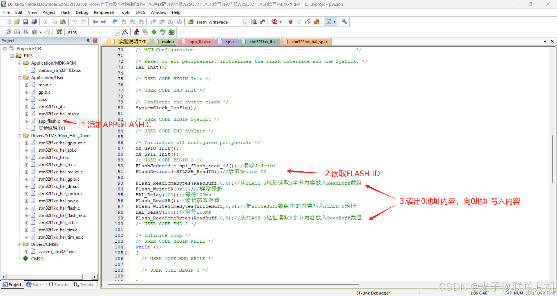Select gpio.c in the project tree
The image size is (557, 296).
pos(44,92)
